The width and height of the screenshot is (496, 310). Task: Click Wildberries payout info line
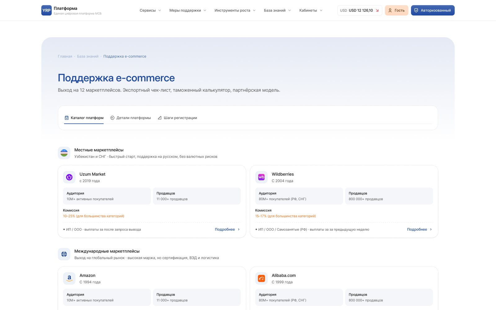pyautogui.click(x=312, y=229)
